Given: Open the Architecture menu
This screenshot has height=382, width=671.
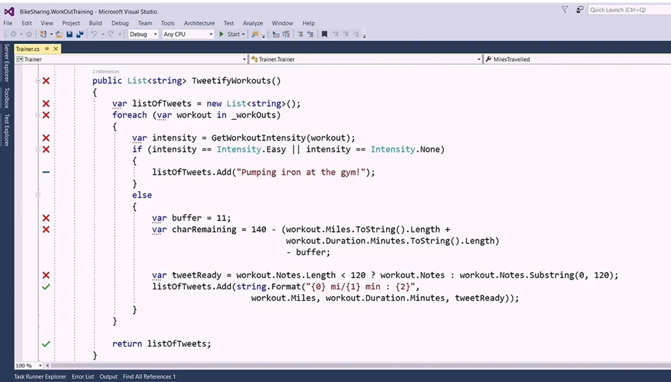Looking at the screenshot, I should pyautogui.click(x=199, y=23).
